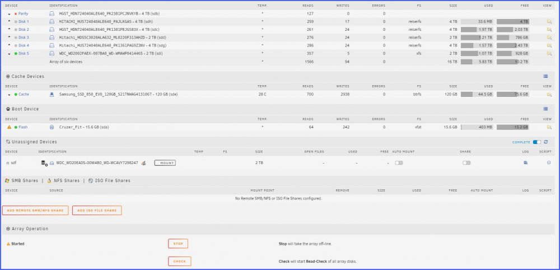
Task: Open sdf device script icon
Action: click(x=549, y=162)
